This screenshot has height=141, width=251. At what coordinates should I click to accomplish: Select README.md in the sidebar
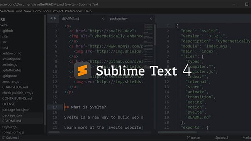point(12,121)
